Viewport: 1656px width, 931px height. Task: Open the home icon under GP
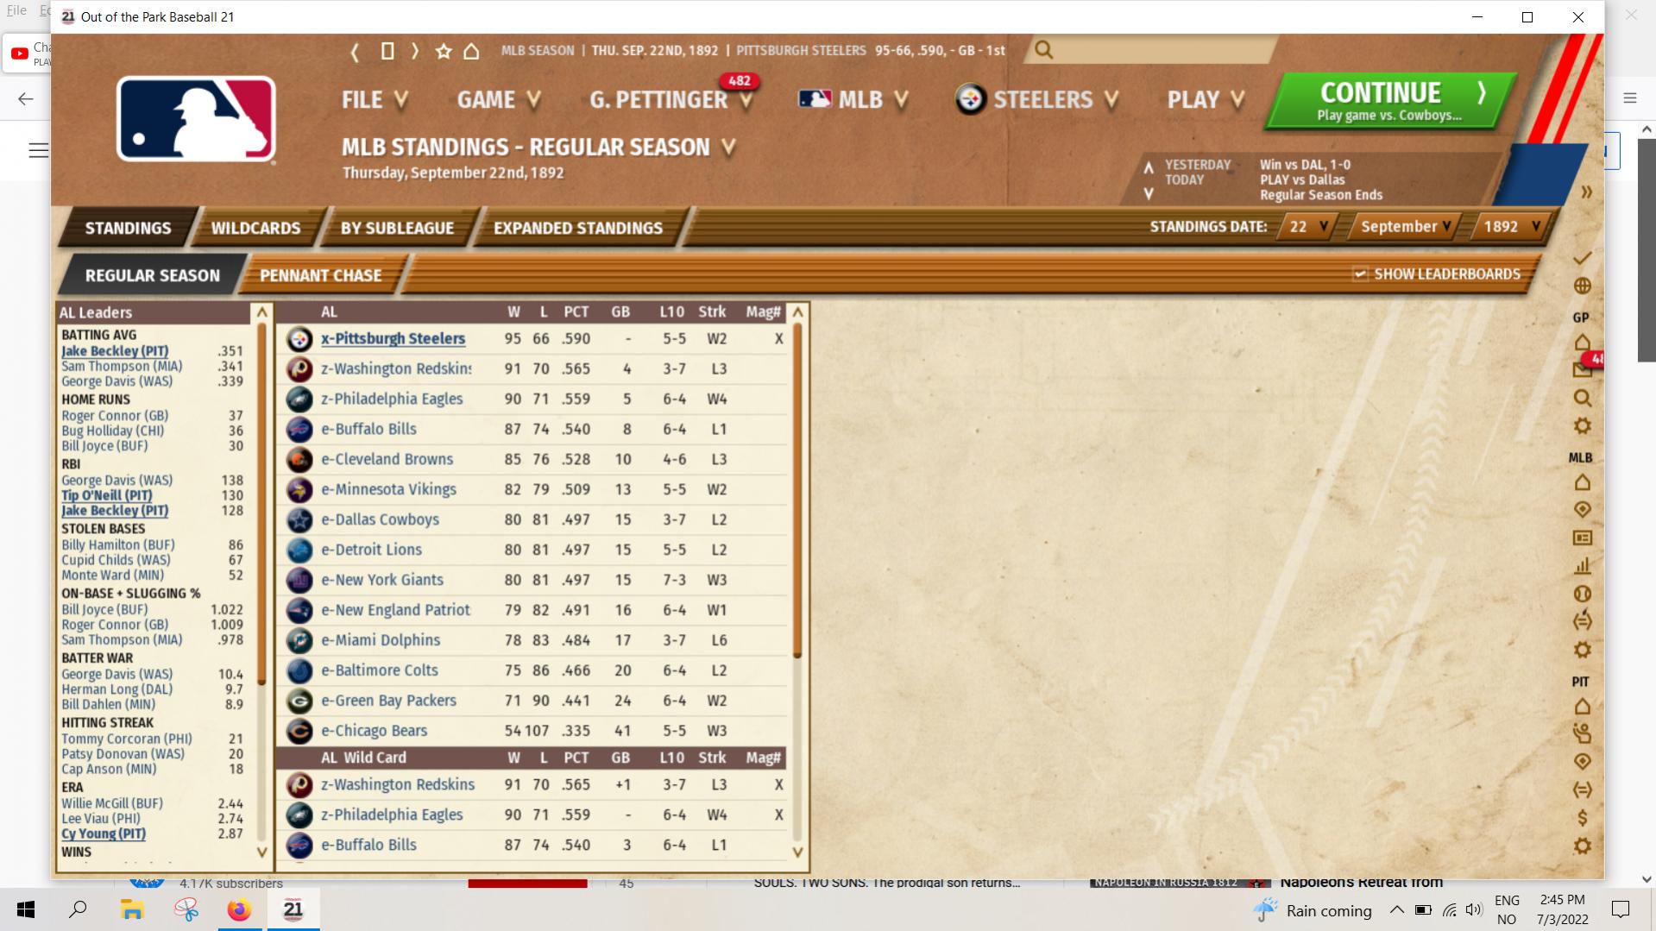pos(1582,343)
